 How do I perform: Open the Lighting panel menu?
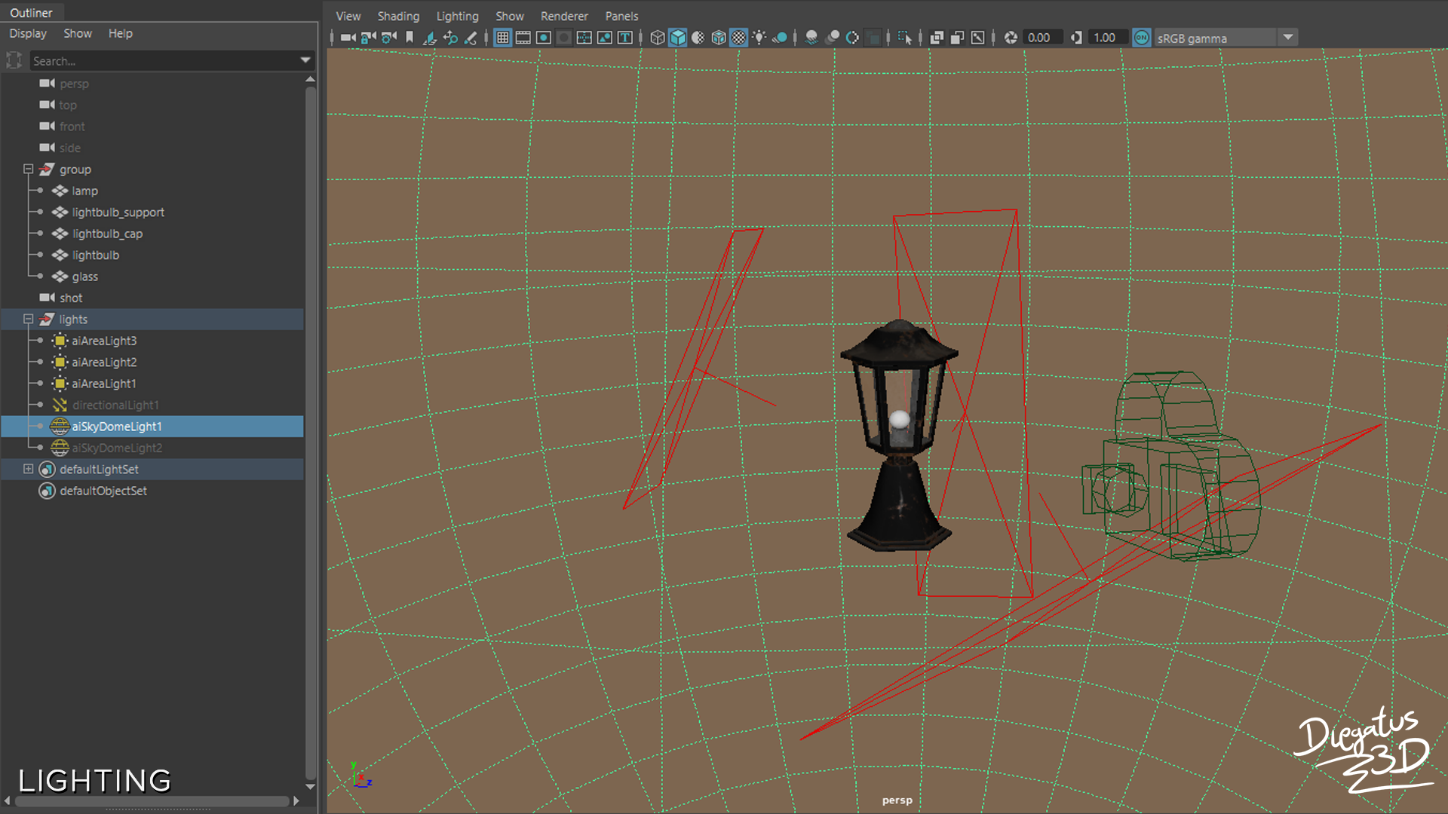457,16
